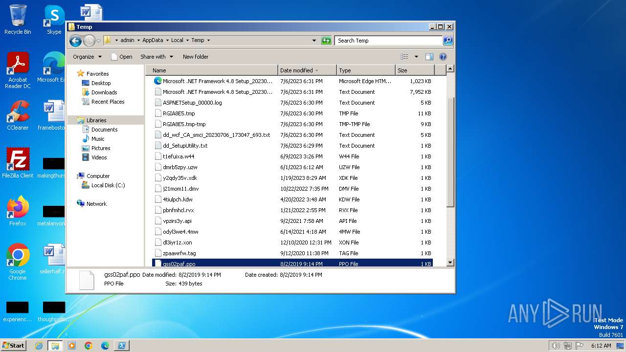
Task: Select the Skype desktop icon
Action: 54,20
